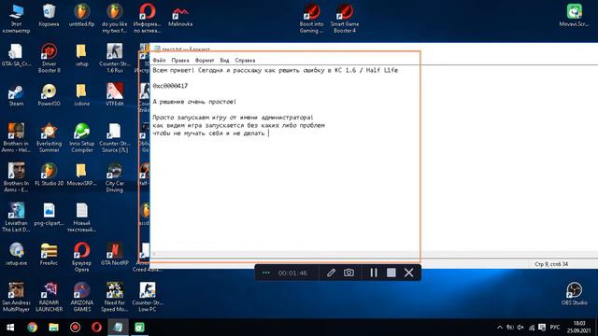The height and width of the screenshot is (336, 598).
Task: Select the setup folder icon
Action: point(81,55)
